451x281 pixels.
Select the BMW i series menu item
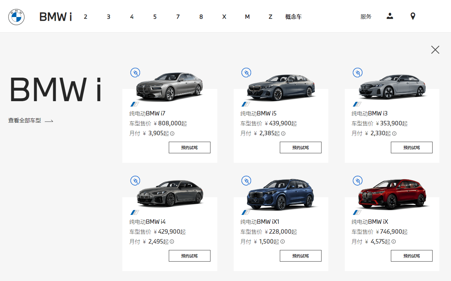[x=55, y=17]
